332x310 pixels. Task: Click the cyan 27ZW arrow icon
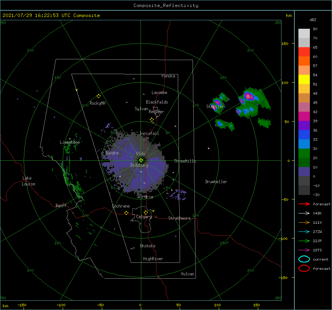304,232
